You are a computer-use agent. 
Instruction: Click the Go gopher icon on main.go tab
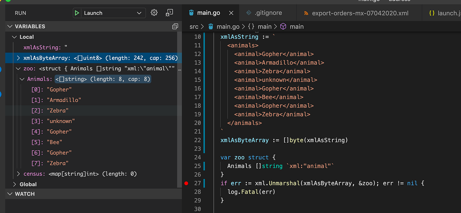tap(191, 13)
